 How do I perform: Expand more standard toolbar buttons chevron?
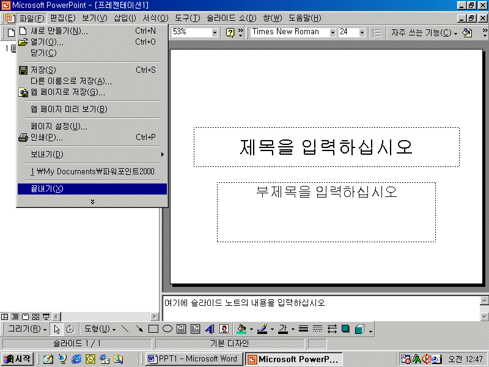(x=240, y=32)
